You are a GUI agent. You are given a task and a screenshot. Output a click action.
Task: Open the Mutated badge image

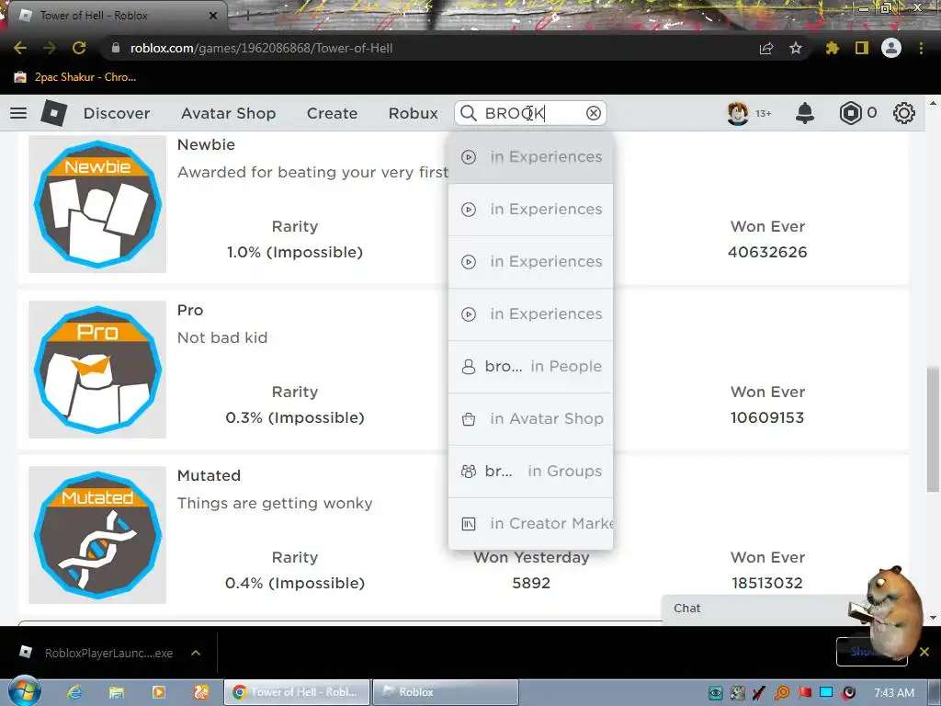97,535
